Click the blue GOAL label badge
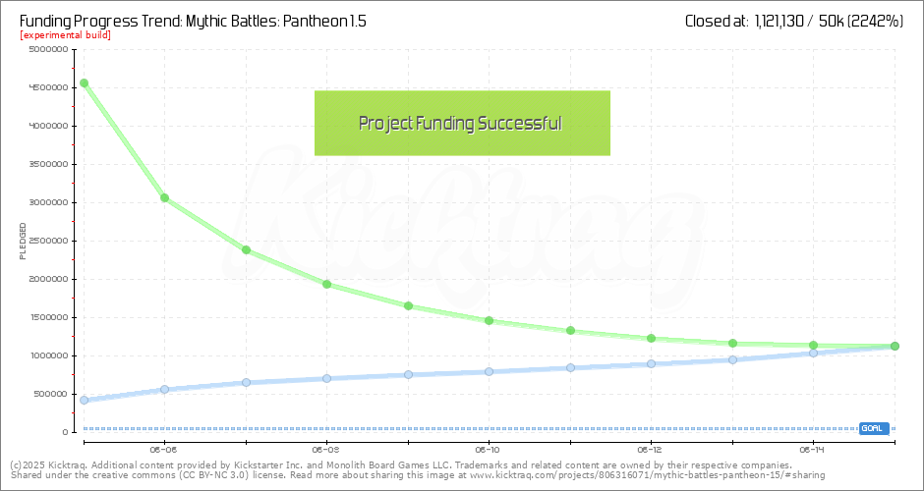 (x=873, y=428)
